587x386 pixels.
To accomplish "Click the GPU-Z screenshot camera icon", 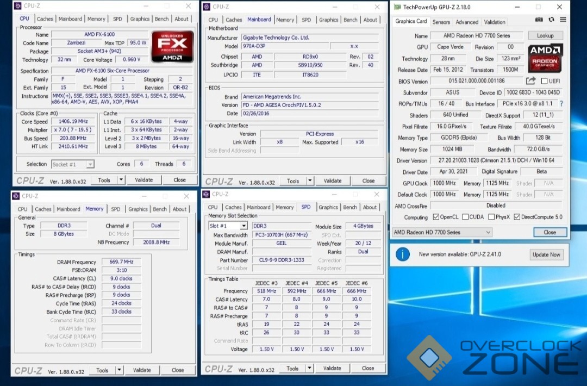I will (539, 20).
